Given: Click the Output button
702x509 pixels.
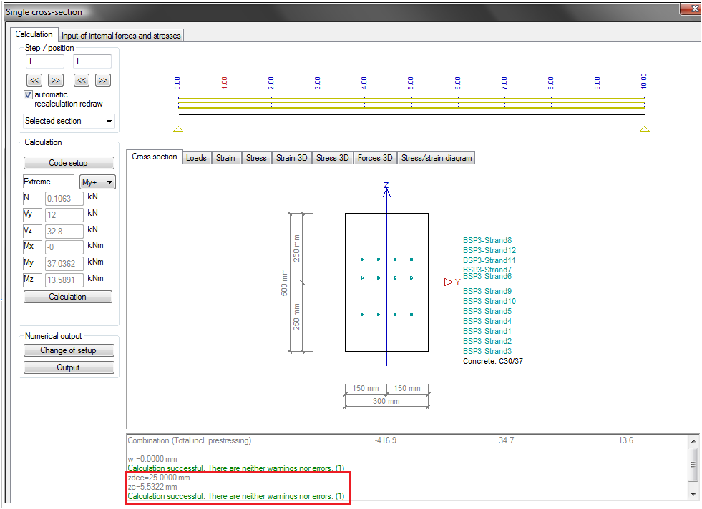Looking at the screenshot, I should coord(68,367).
